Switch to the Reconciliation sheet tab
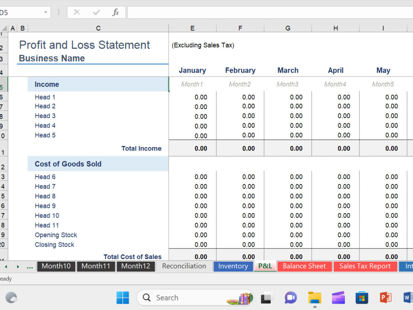The image size is (413, 310). (183, 266)
